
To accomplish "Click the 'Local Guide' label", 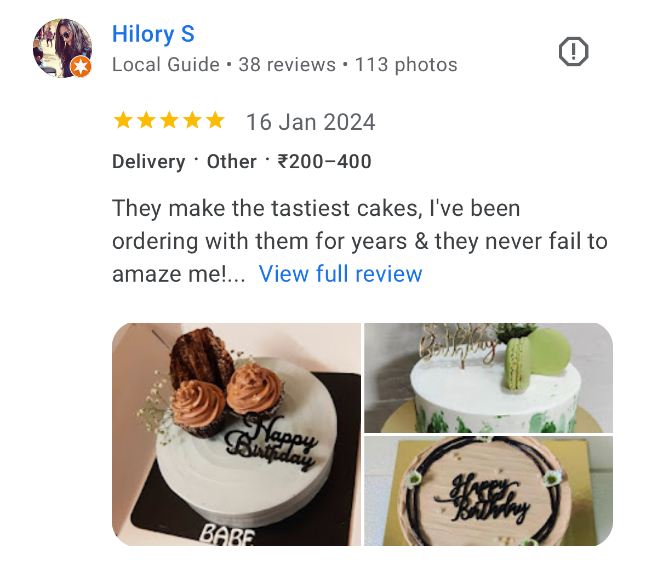I will click(x=166, y=65).
